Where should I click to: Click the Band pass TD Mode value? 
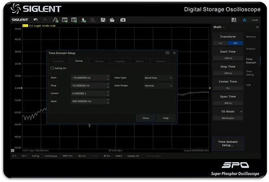coord(228,118)
